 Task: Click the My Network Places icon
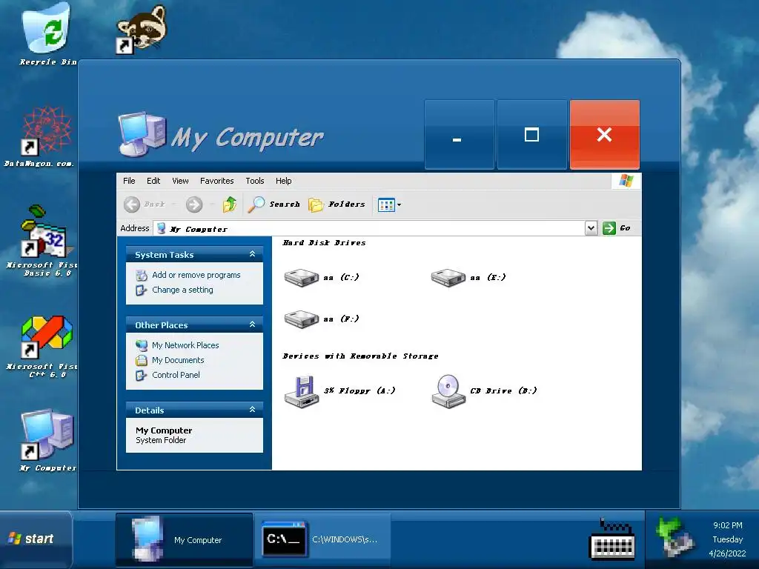(142, 345)
